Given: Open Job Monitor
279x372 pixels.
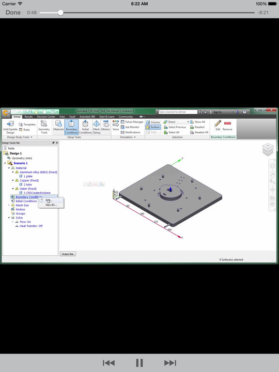Looking at the screenshot, I should [130, 127].
